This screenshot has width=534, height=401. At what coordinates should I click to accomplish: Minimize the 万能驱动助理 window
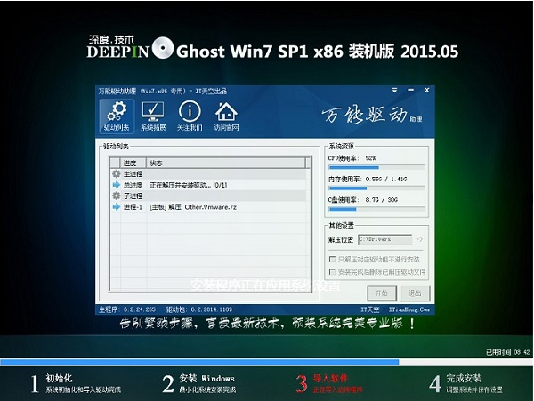click(410, 90)
